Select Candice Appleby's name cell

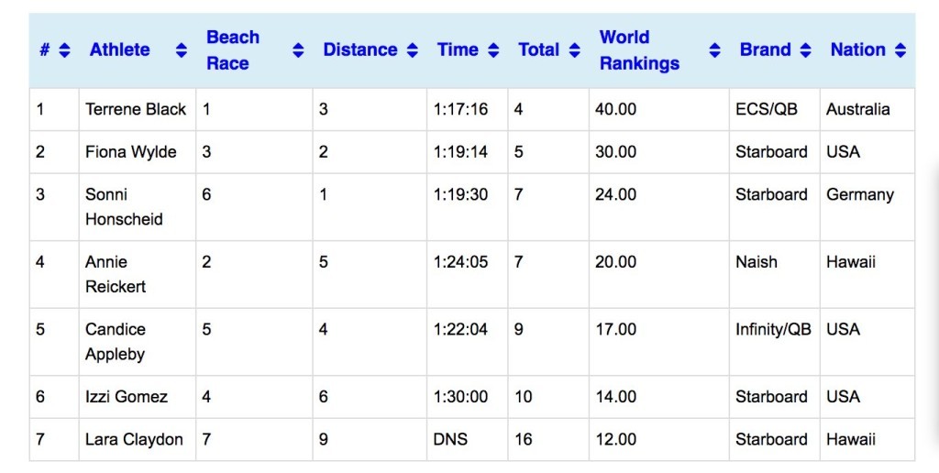click(116, 341)
